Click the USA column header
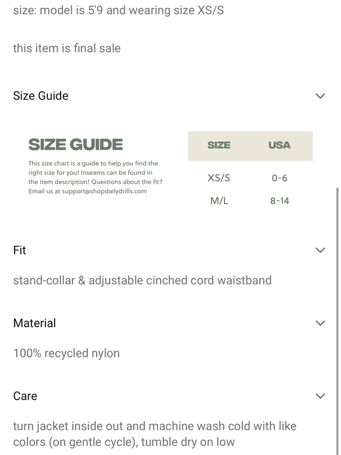The image size is (341, 455). [x=279, y=145]
